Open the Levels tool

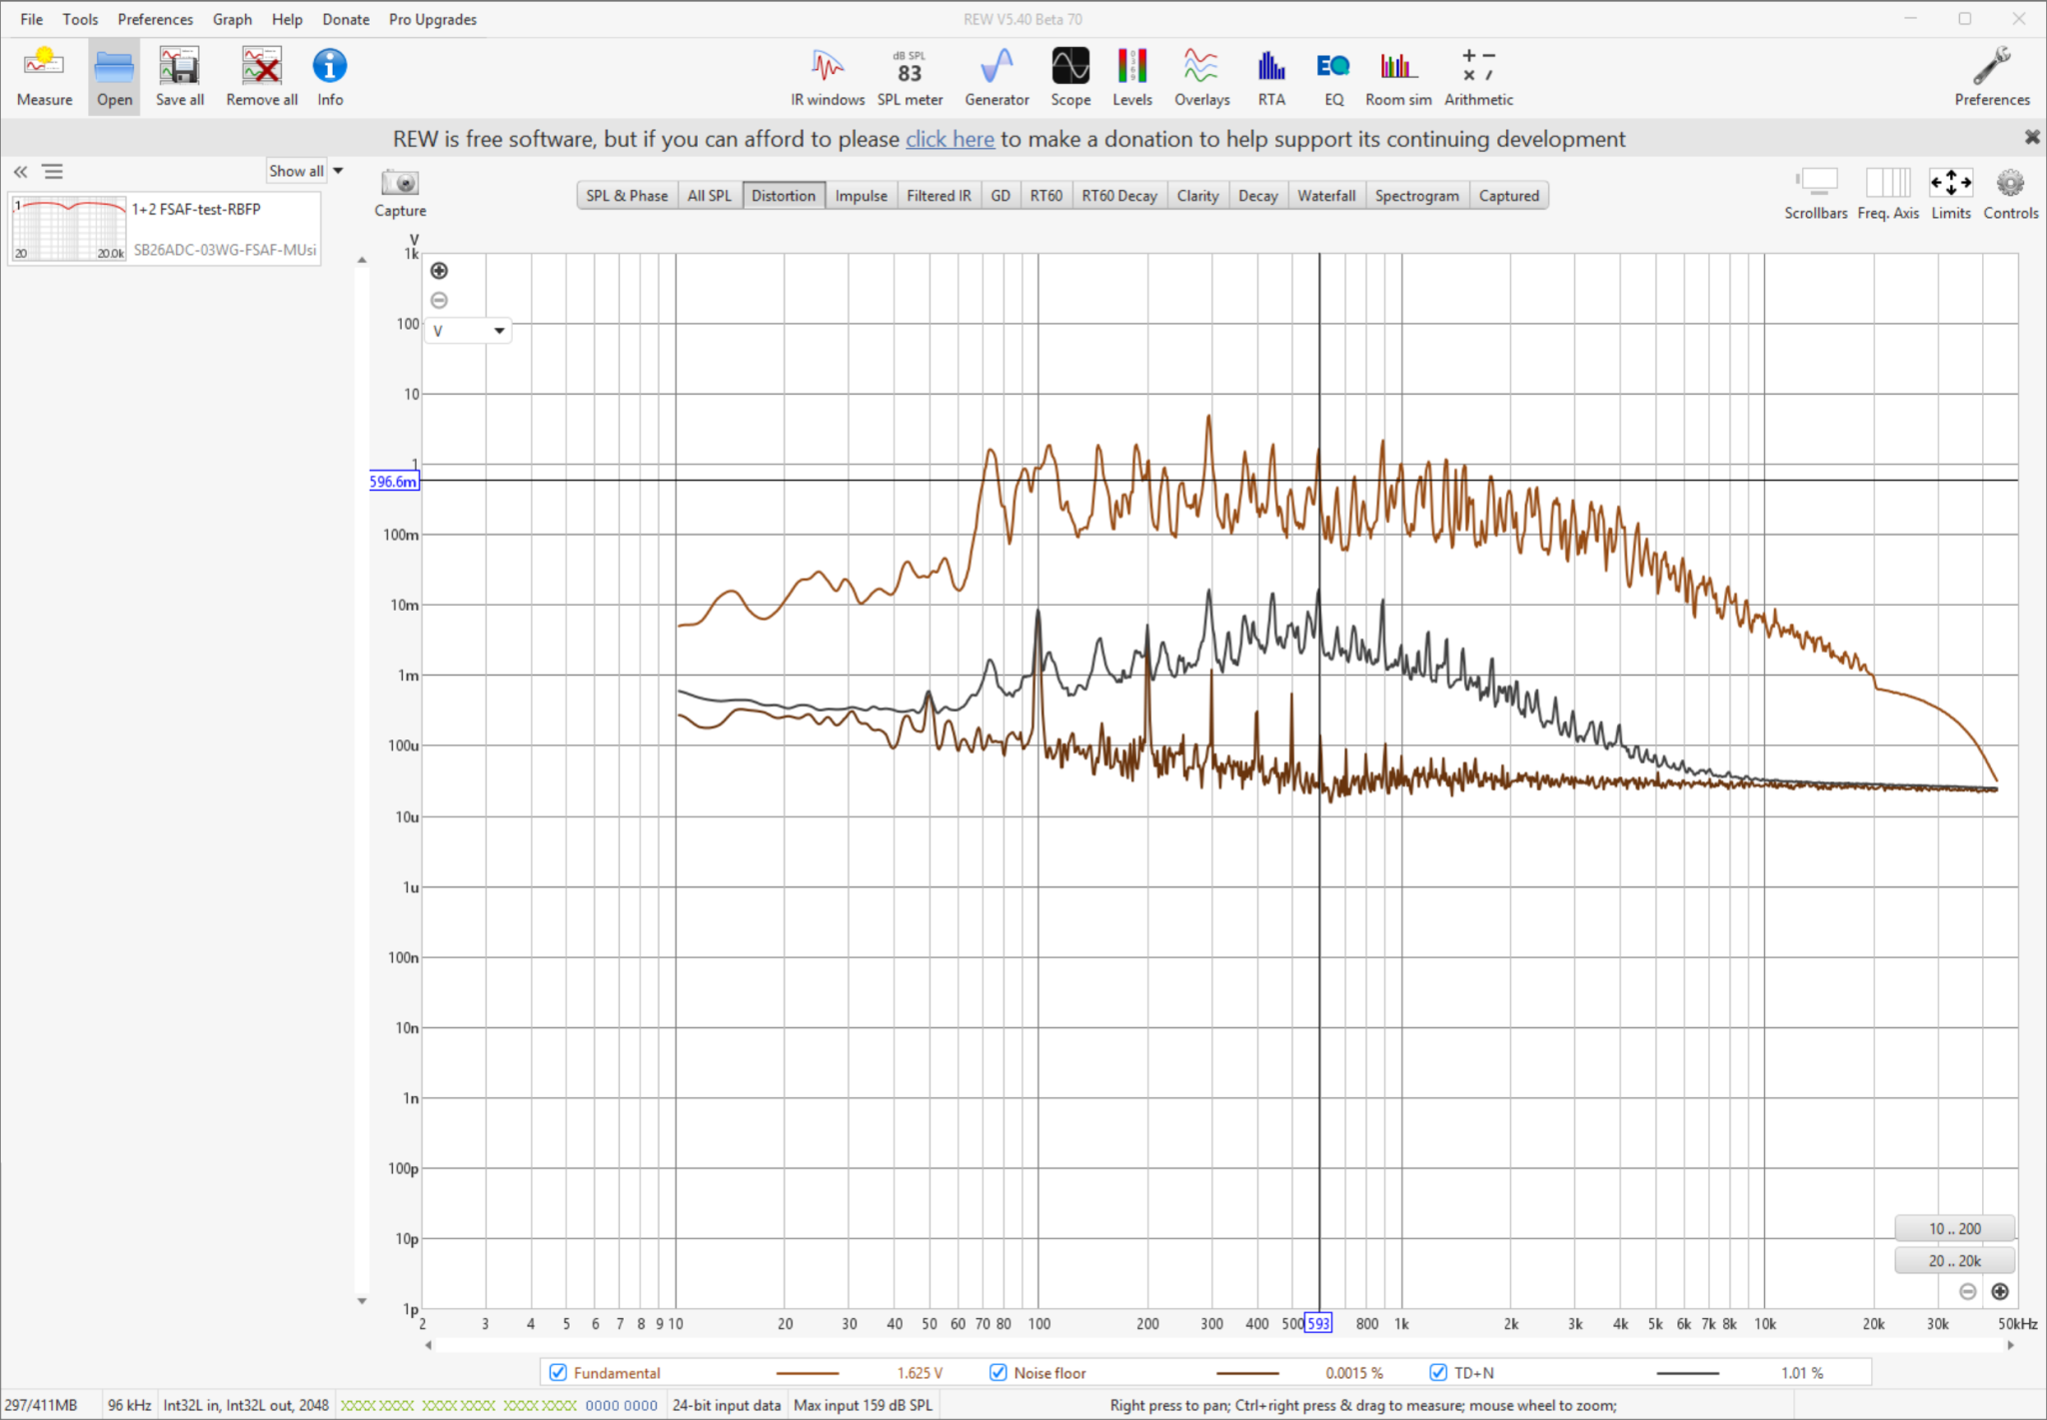(x=1132, y=77)
